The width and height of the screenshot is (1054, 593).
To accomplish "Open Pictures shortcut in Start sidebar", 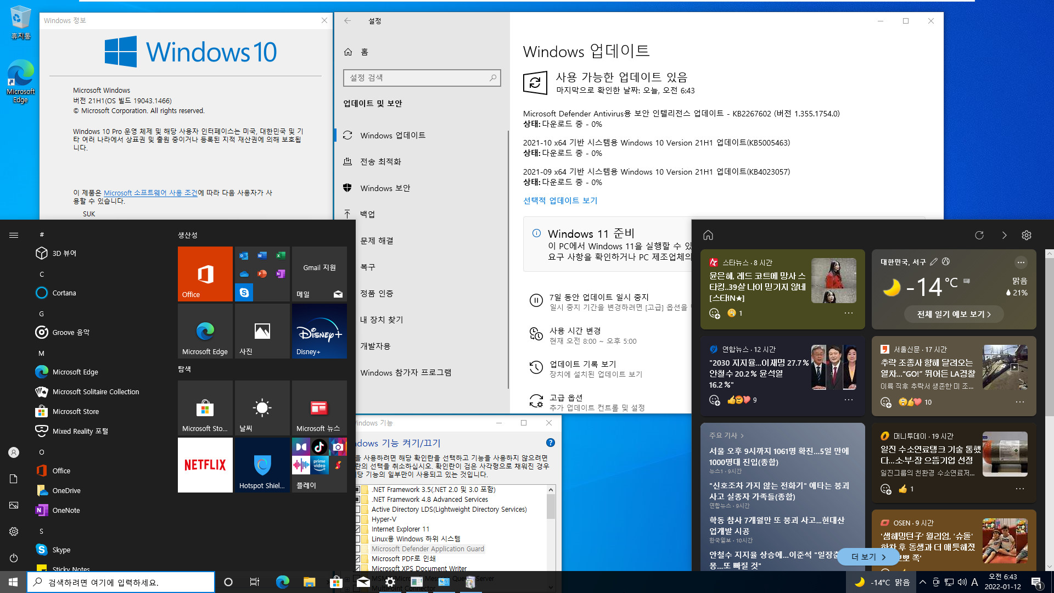I will coord(14,505).
